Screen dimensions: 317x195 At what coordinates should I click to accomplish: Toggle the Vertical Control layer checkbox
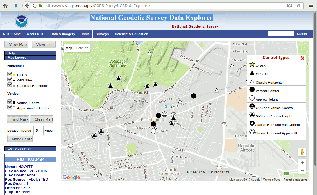[x=10, y=102]
